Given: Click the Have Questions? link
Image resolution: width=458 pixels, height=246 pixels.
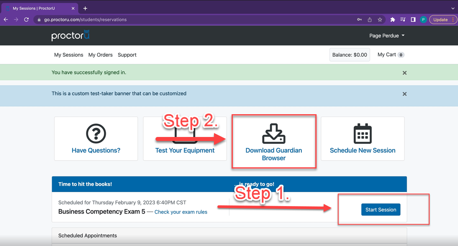Looking at the screenshot, I should pos(96,150).
